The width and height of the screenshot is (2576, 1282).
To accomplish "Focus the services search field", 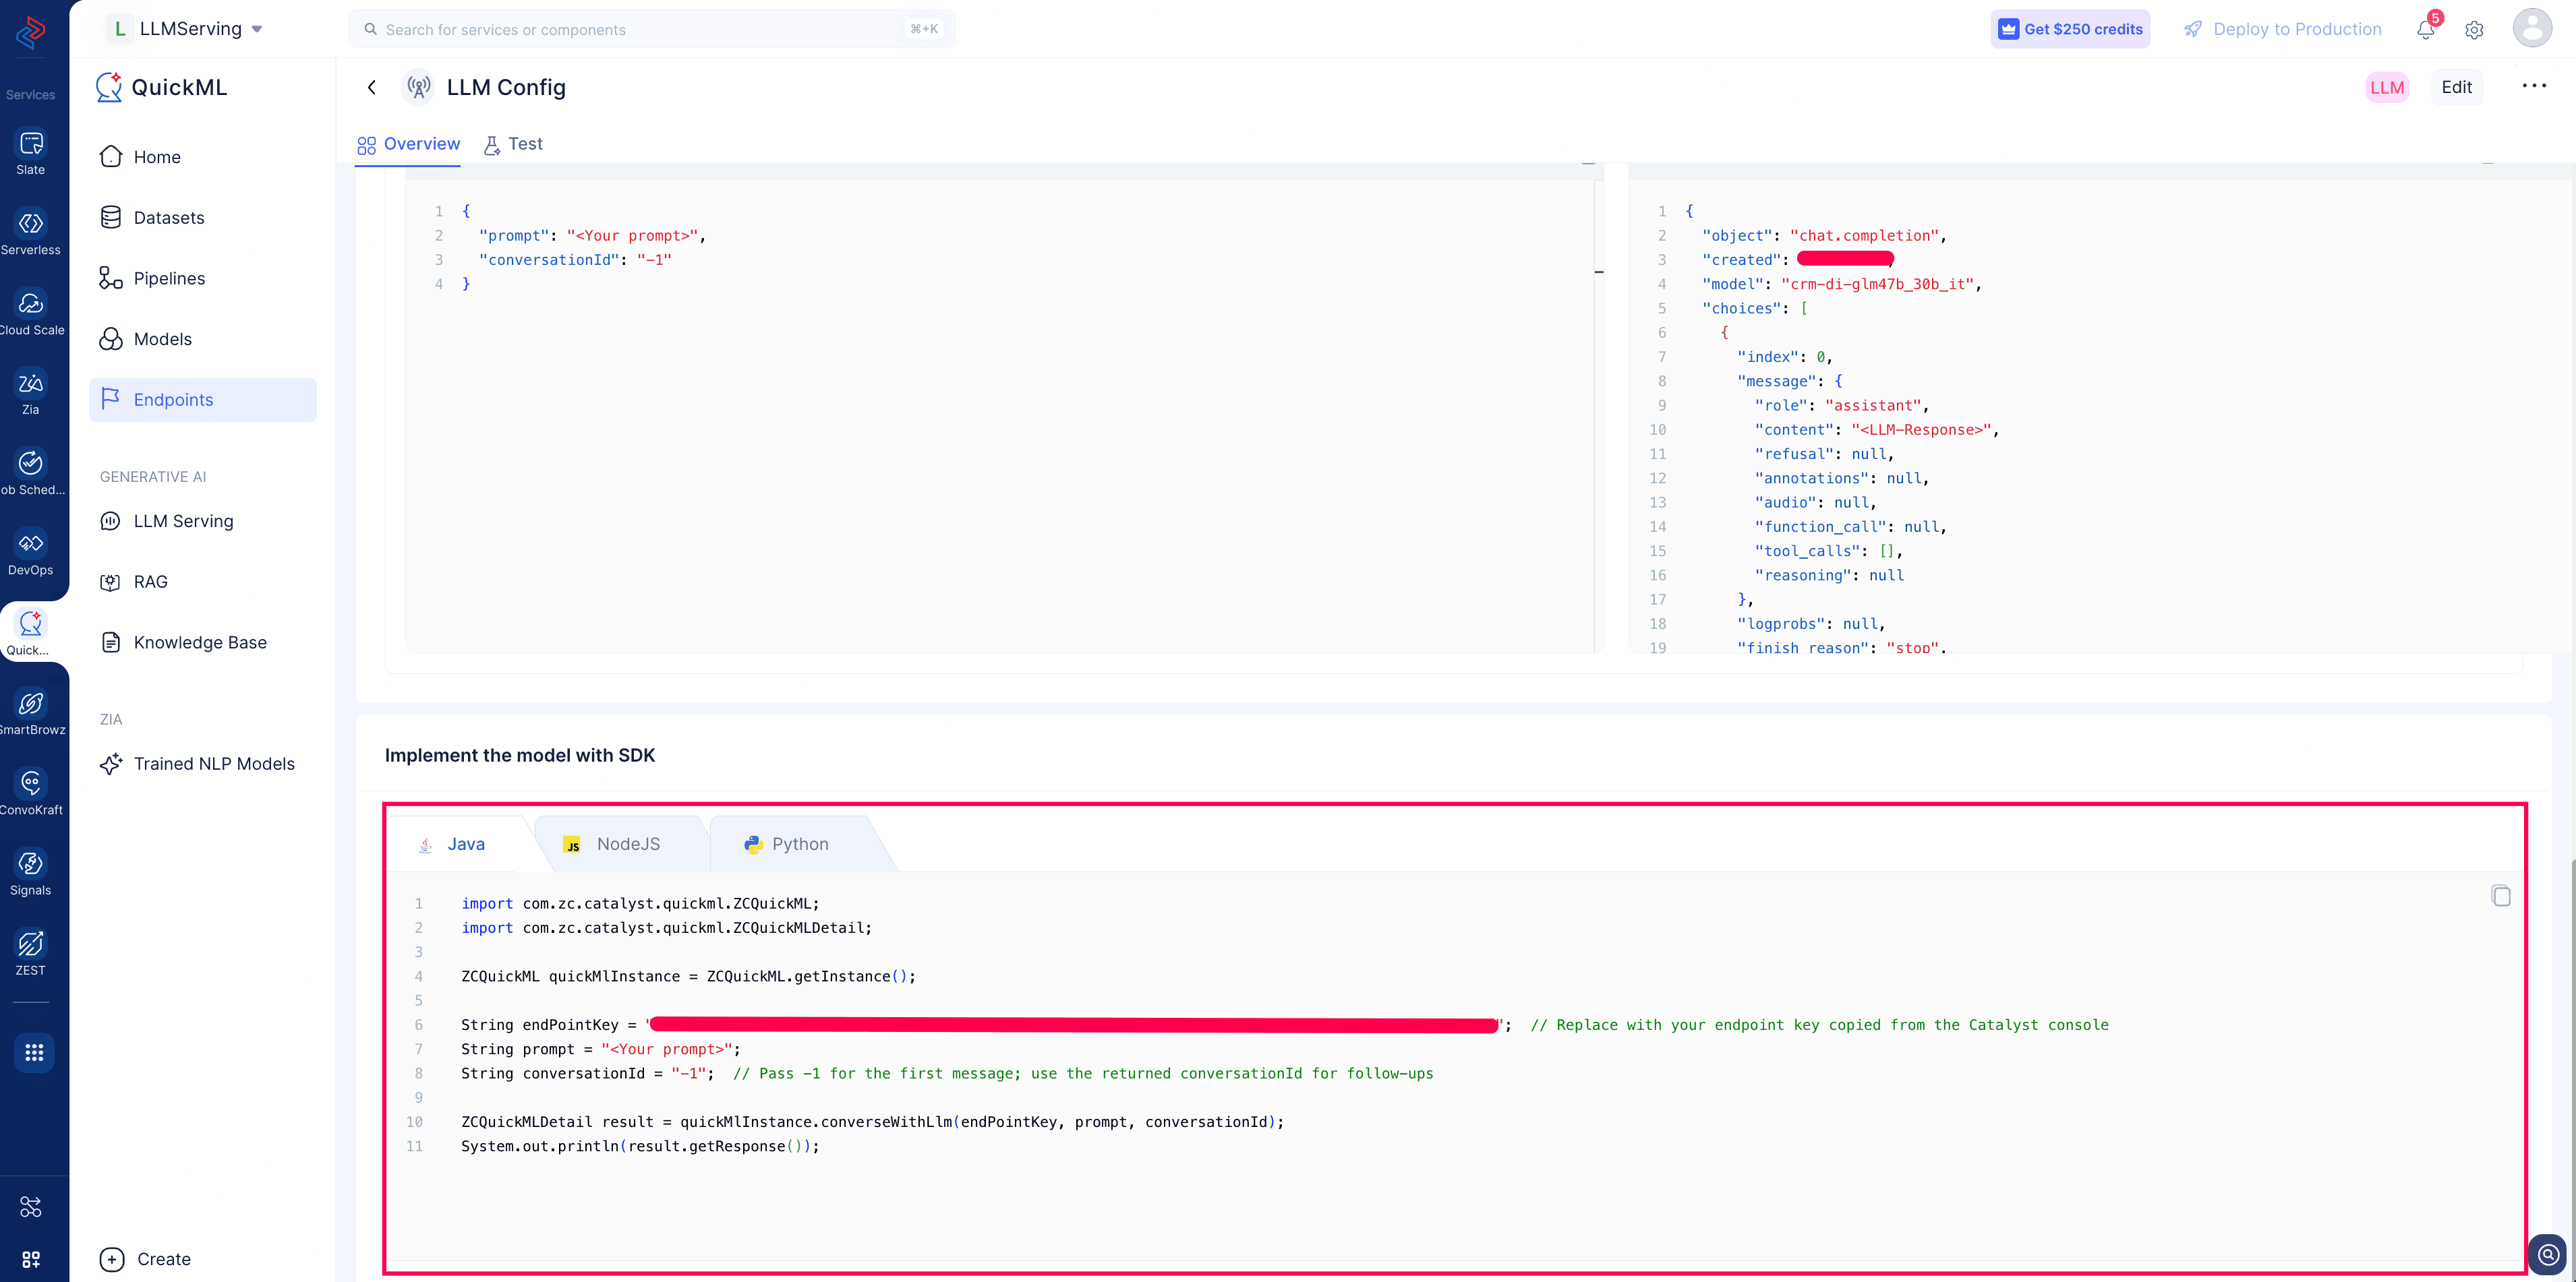I will pyautogui.click(x=651, y=29).
